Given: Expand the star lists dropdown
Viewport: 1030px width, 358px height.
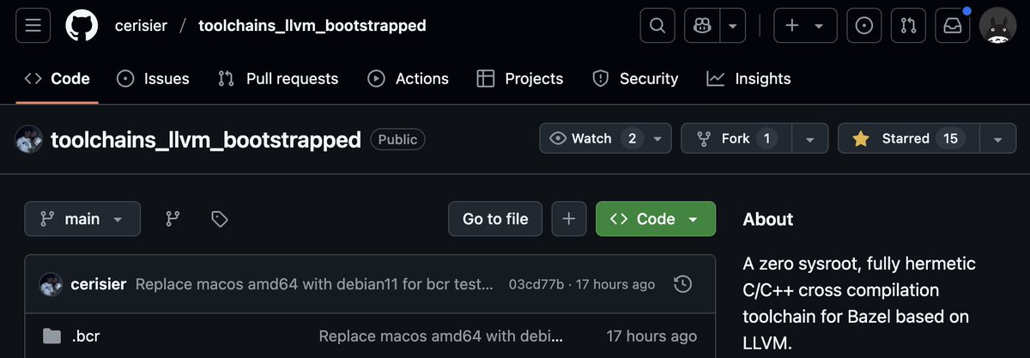Looking at the screenshot, I should [x=997, y=138].
